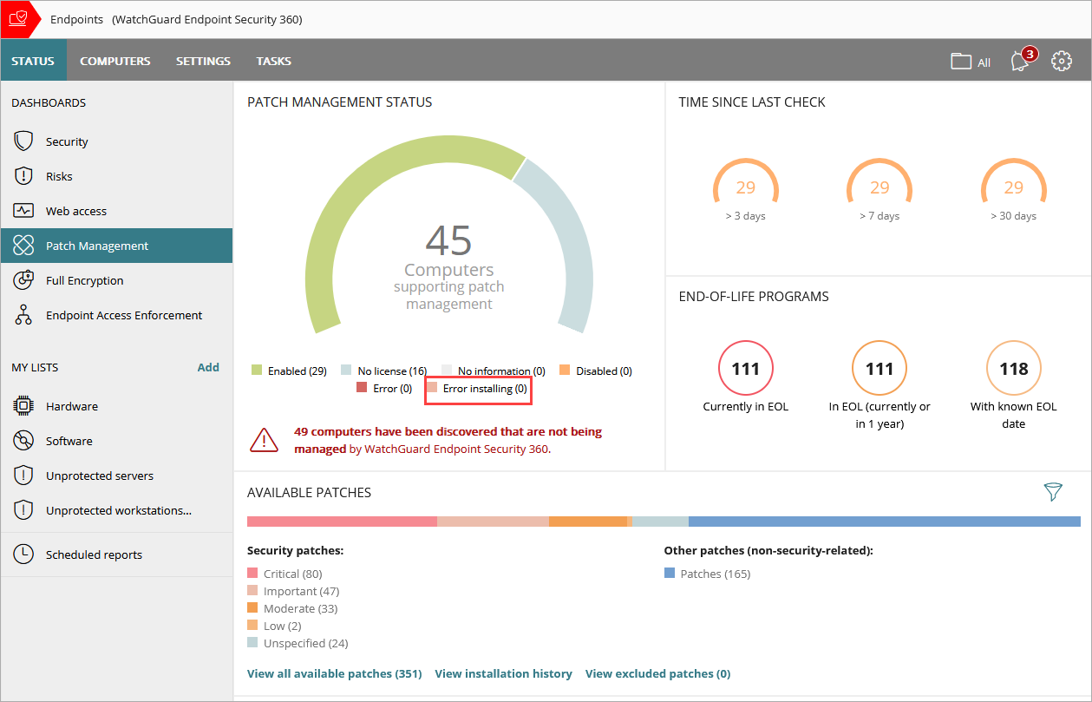Click the Disabled (0) legend entry
The width and height of the screenshot is (1092, 702).
[x=596, y=371]
